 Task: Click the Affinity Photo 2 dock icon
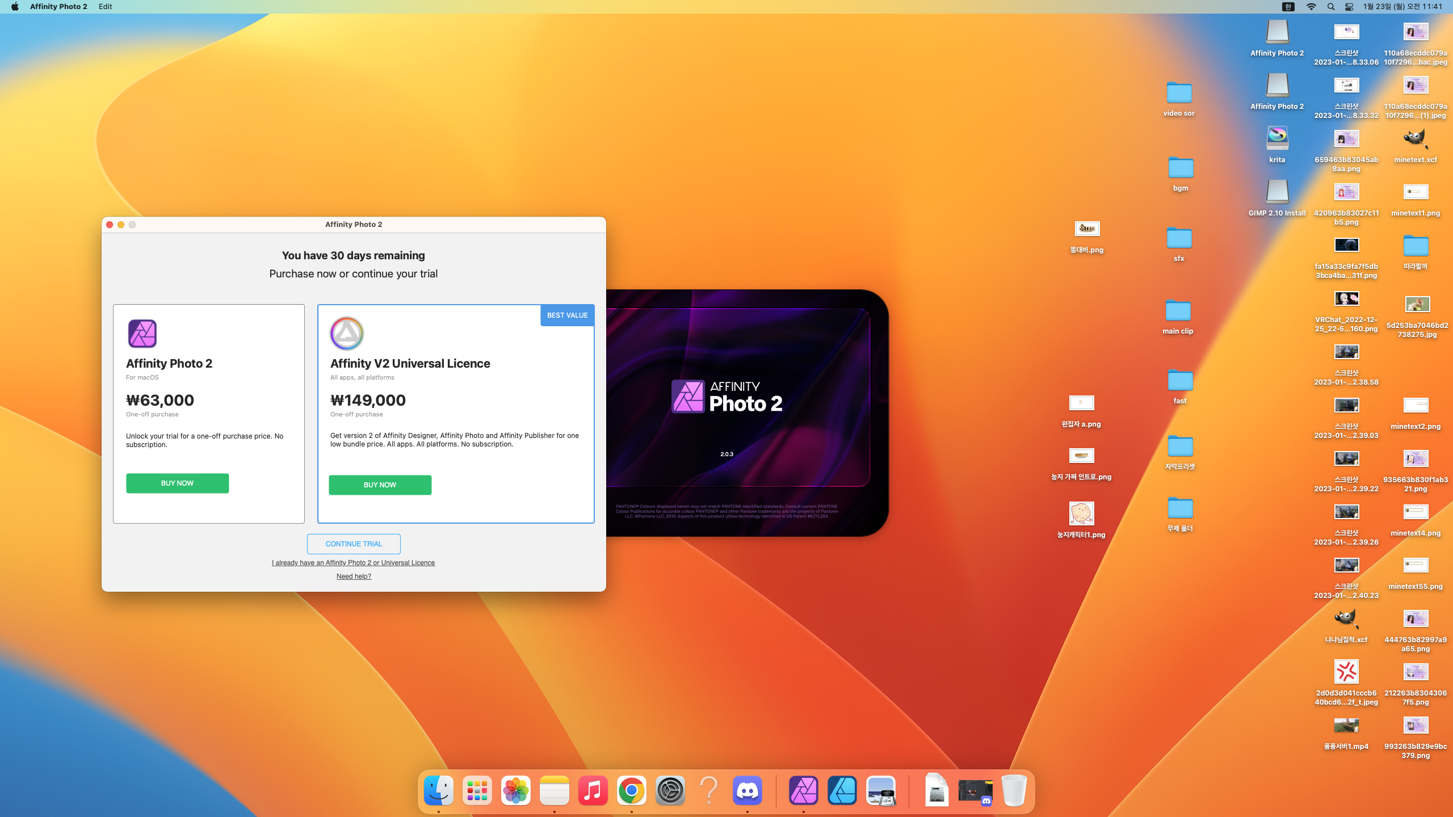[x=803, y=790]
